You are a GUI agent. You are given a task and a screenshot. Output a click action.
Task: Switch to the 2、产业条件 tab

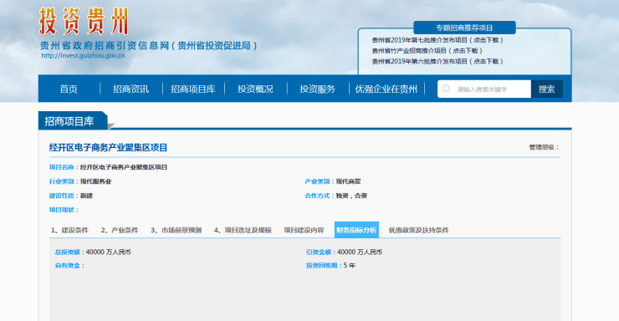tap(120, 230)
